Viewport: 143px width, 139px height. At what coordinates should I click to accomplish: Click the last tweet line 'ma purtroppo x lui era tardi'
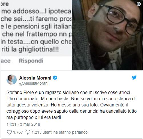tap(34, 117)
